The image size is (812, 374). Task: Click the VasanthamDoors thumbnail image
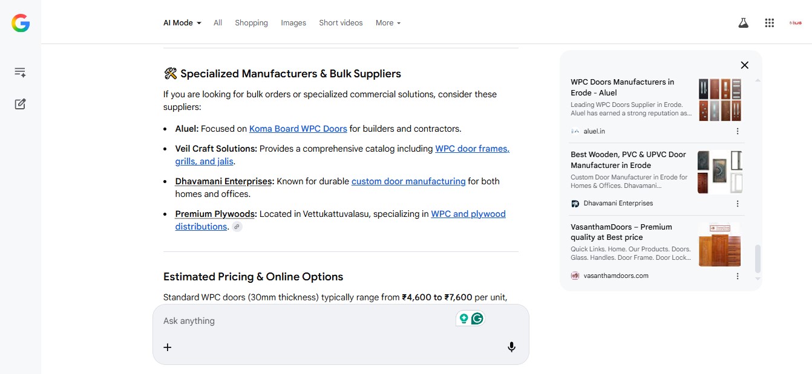pos(720,245)
